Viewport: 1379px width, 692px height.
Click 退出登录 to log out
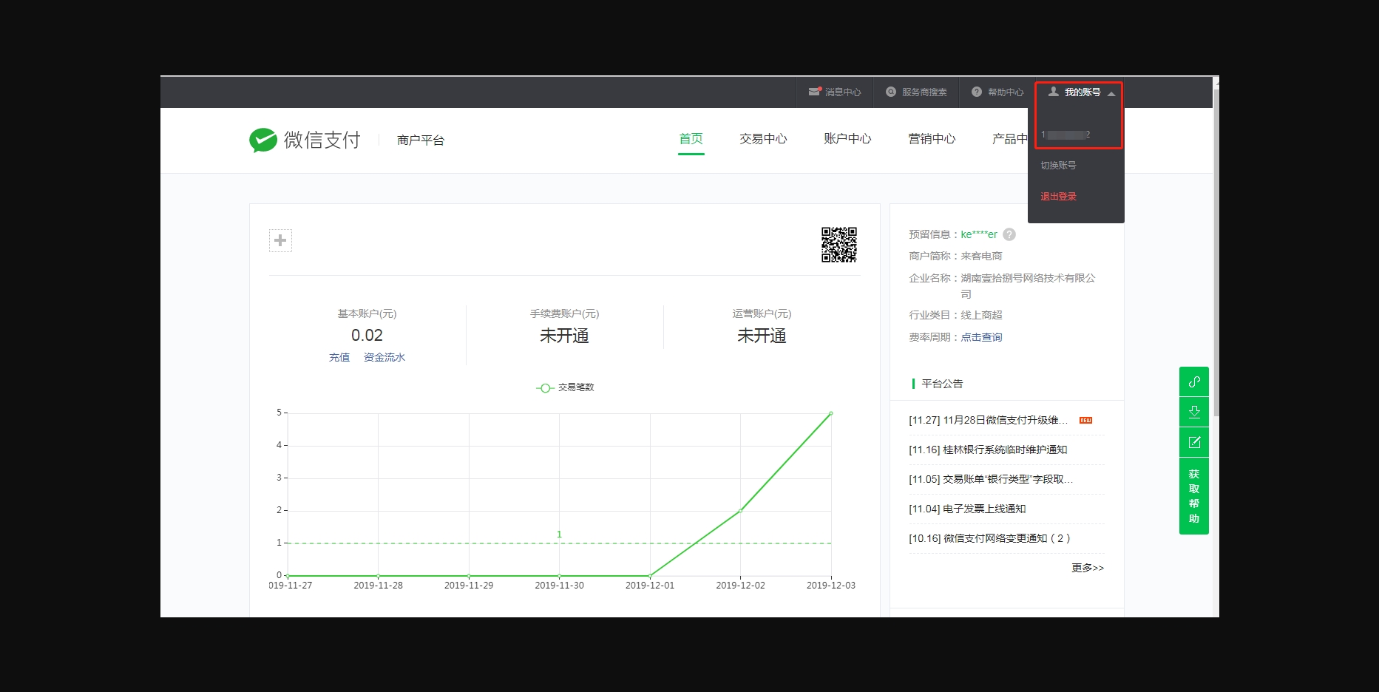point(1058,197)
